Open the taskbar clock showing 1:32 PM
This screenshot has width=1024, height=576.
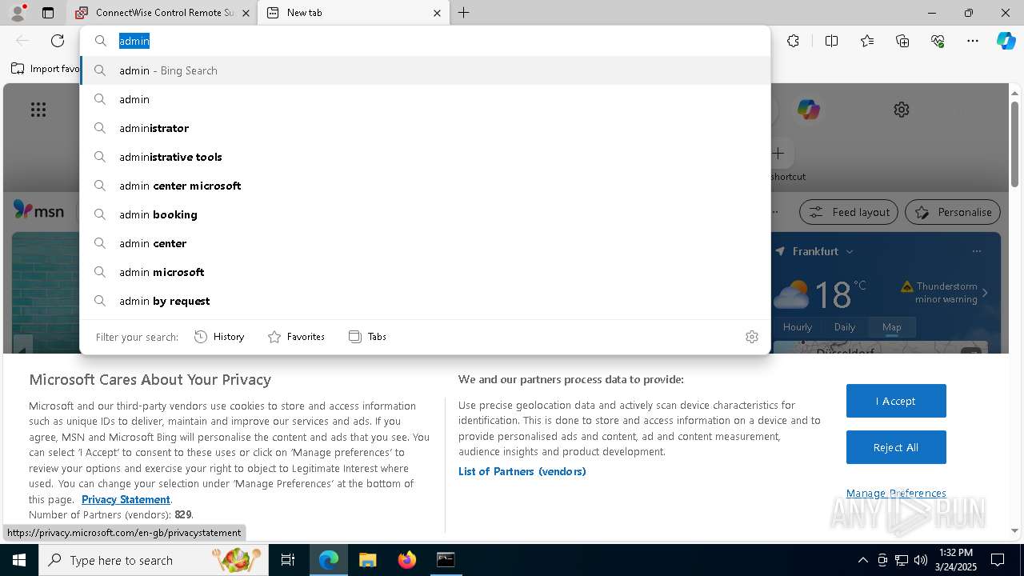954,560
